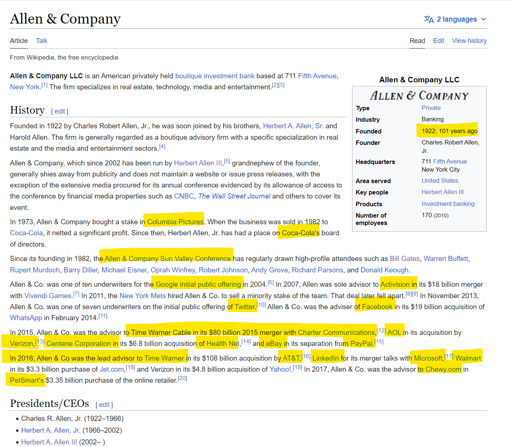The image size is (511, 447).
Task: Open the New York Mets link
Action: pyautogui.click(x=143, y=296)
